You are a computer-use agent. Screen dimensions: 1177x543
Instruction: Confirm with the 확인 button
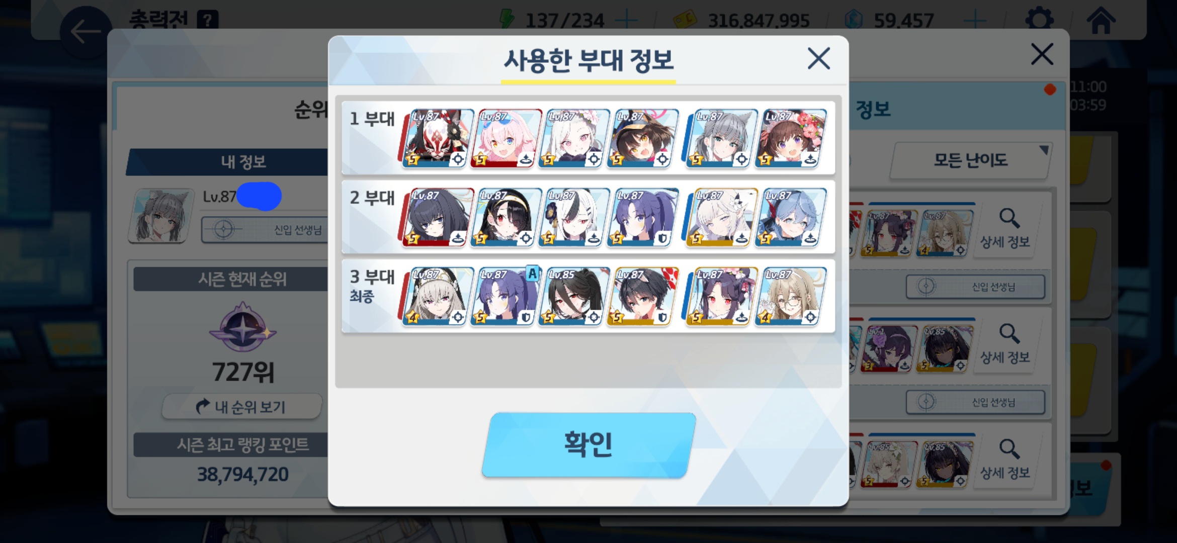(588, 445)
